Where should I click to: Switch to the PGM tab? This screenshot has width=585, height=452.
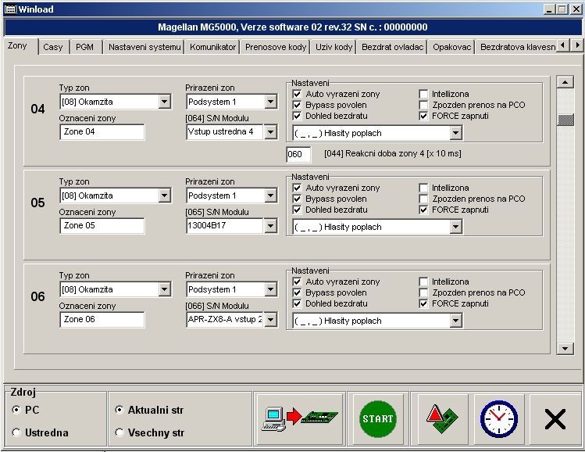coord(84,47)
